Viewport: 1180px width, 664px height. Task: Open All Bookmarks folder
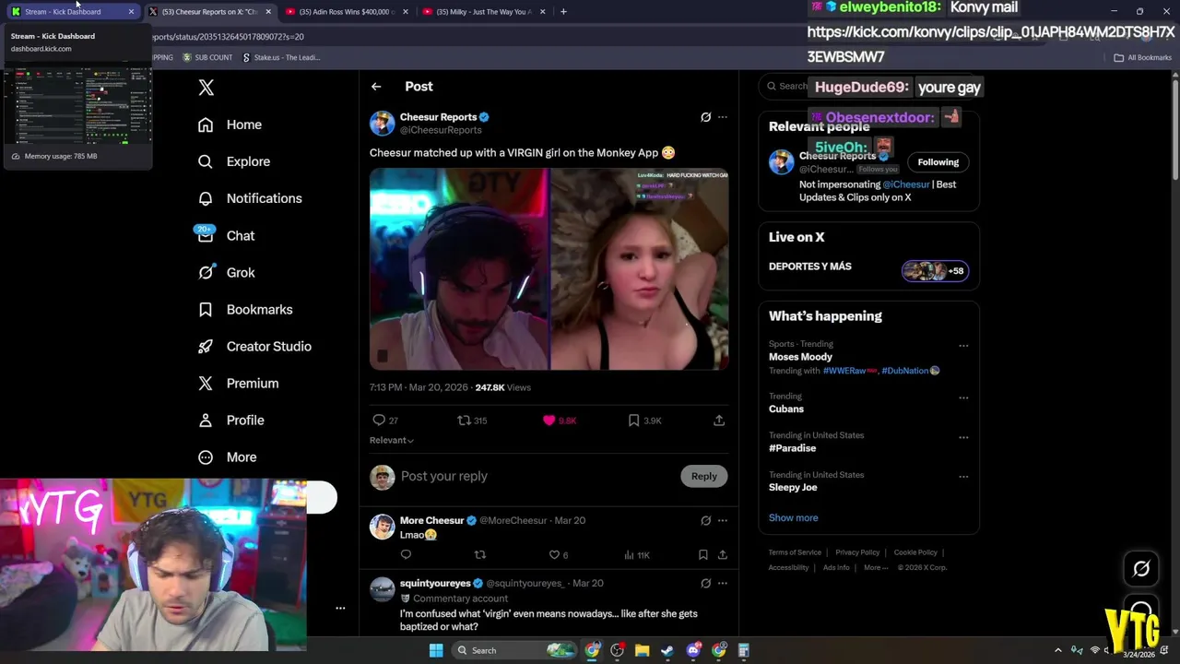pyautogui.click(x=1142, y=57)
